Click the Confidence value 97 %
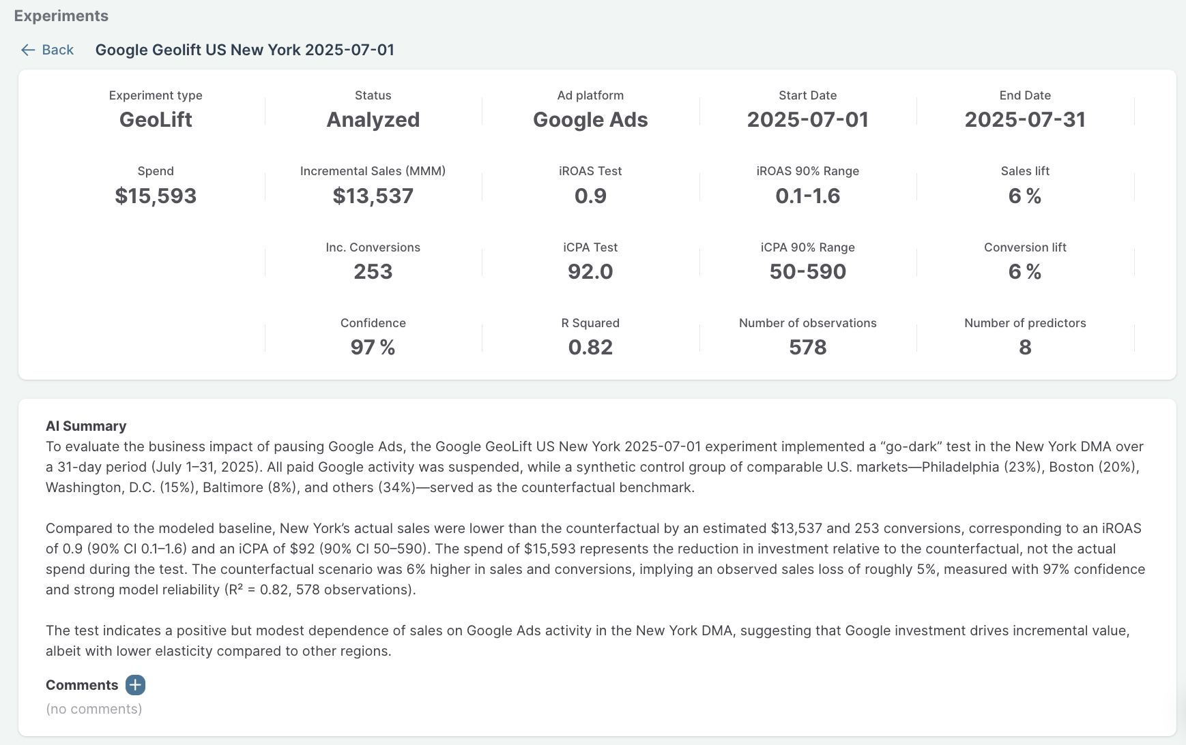 (373, 348)
